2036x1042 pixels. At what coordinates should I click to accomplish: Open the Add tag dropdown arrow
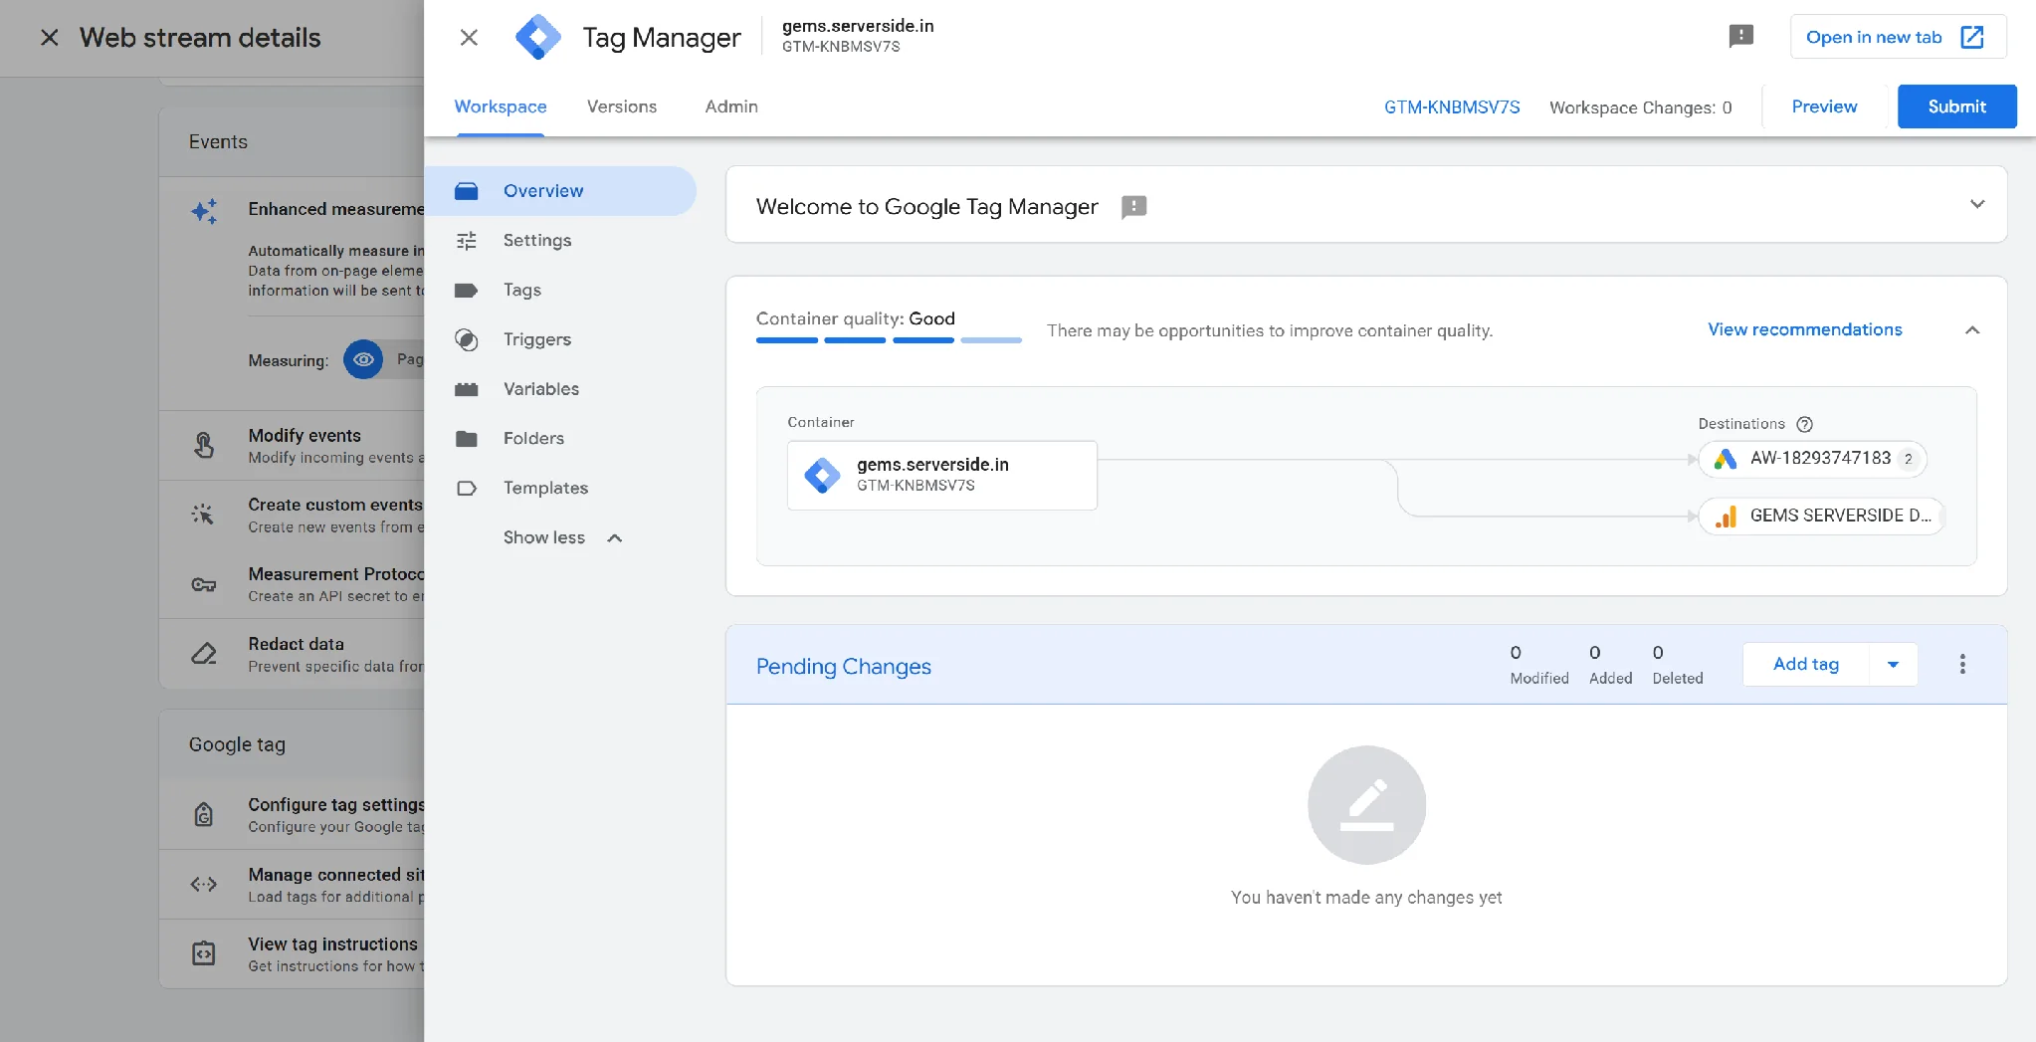click(x=1893, y=664)
